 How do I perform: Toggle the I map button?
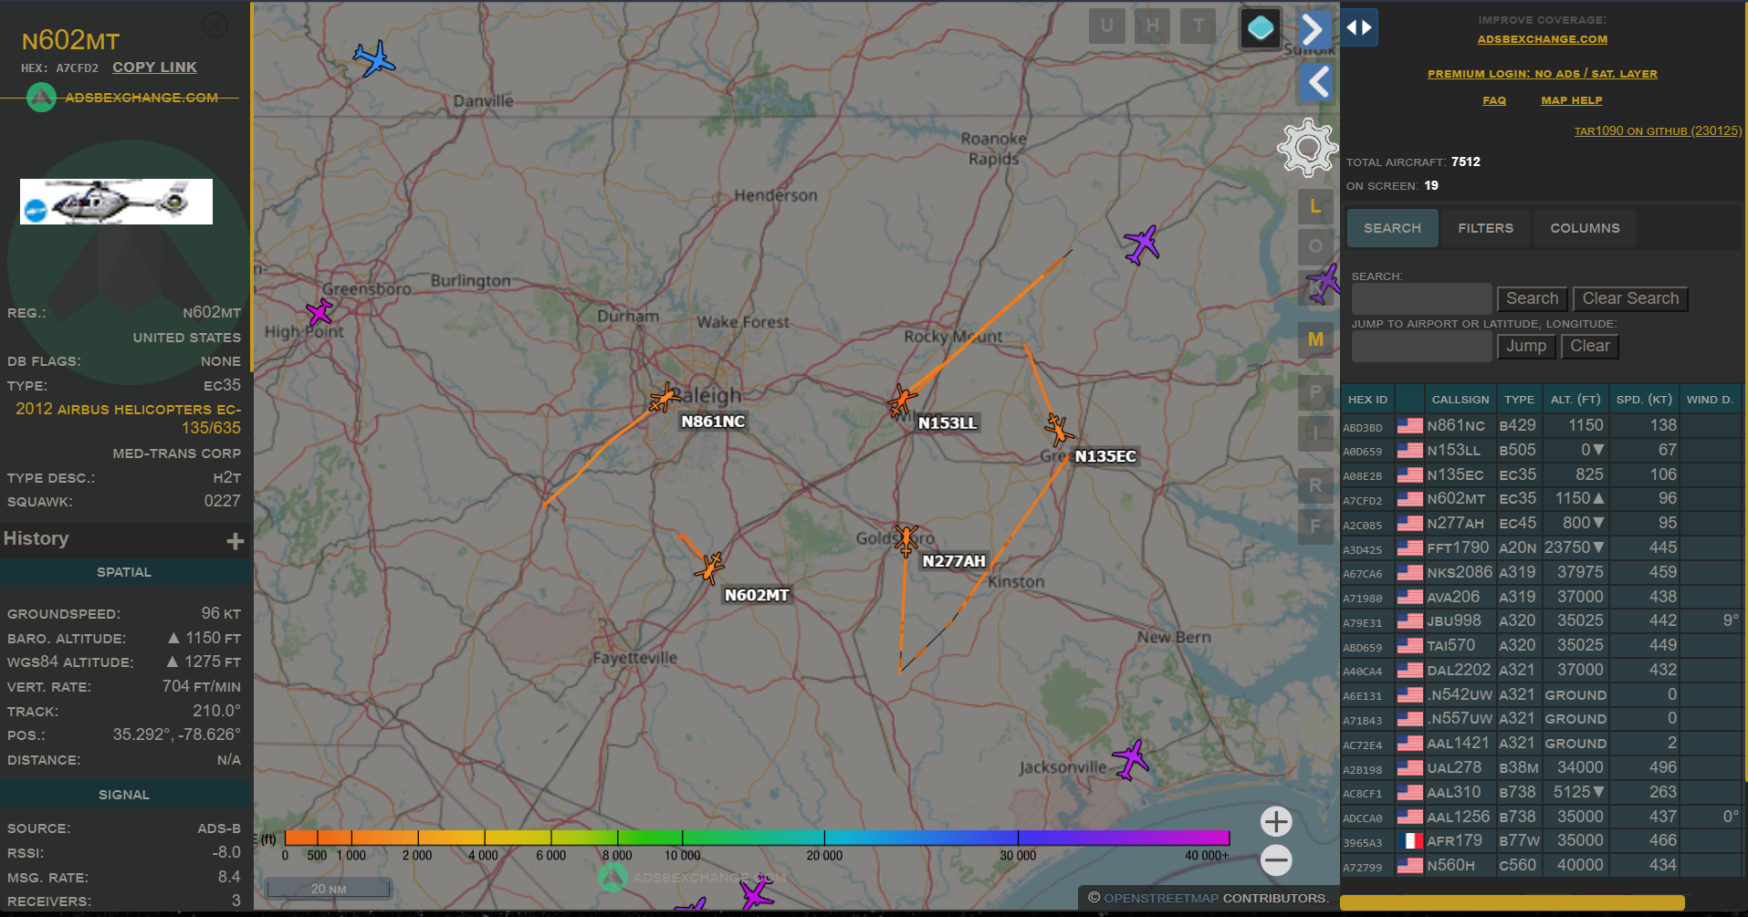coord(1315,433)
